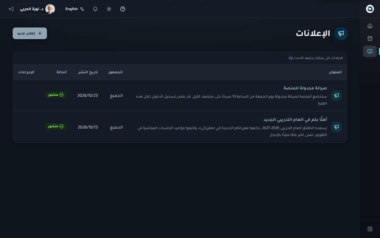Viewport: 380px width, 238px height.
Task: Open the calendar from the sidebar
Action: 370,38
